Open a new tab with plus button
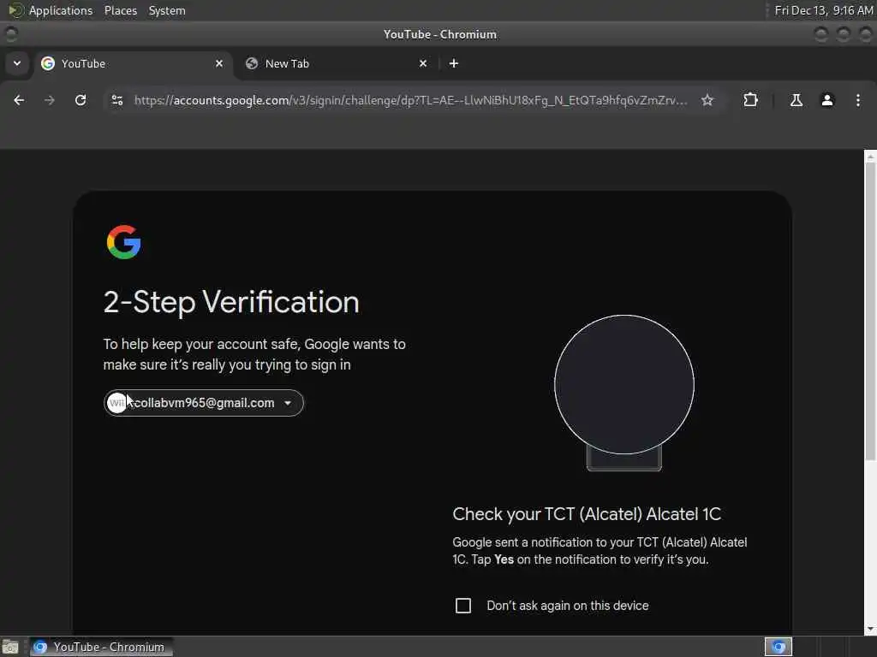877x657 pixels. click(454, 63)
